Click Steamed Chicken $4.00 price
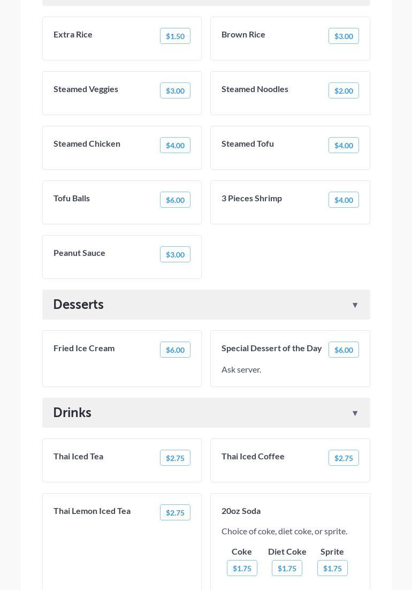412x590 pixels. coord(175,146)
